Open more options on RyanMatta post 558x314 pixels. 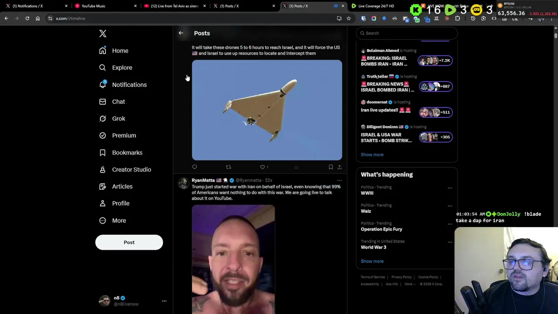click(x=339, y=180)
